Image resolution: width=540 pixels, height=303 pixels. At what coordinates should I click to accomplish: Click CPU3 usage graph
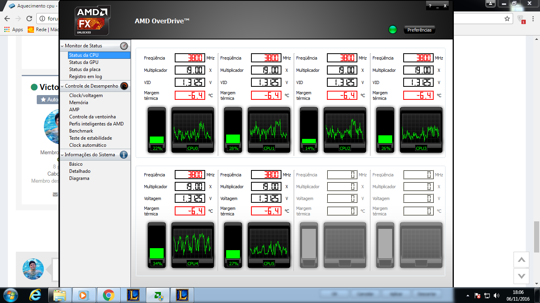tap(421, 130)
